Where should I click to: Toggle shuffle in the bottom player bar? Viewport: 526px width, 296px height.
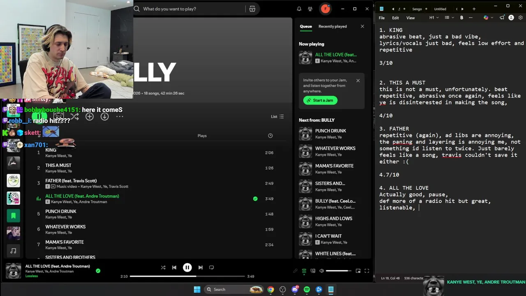pos(163,267)
